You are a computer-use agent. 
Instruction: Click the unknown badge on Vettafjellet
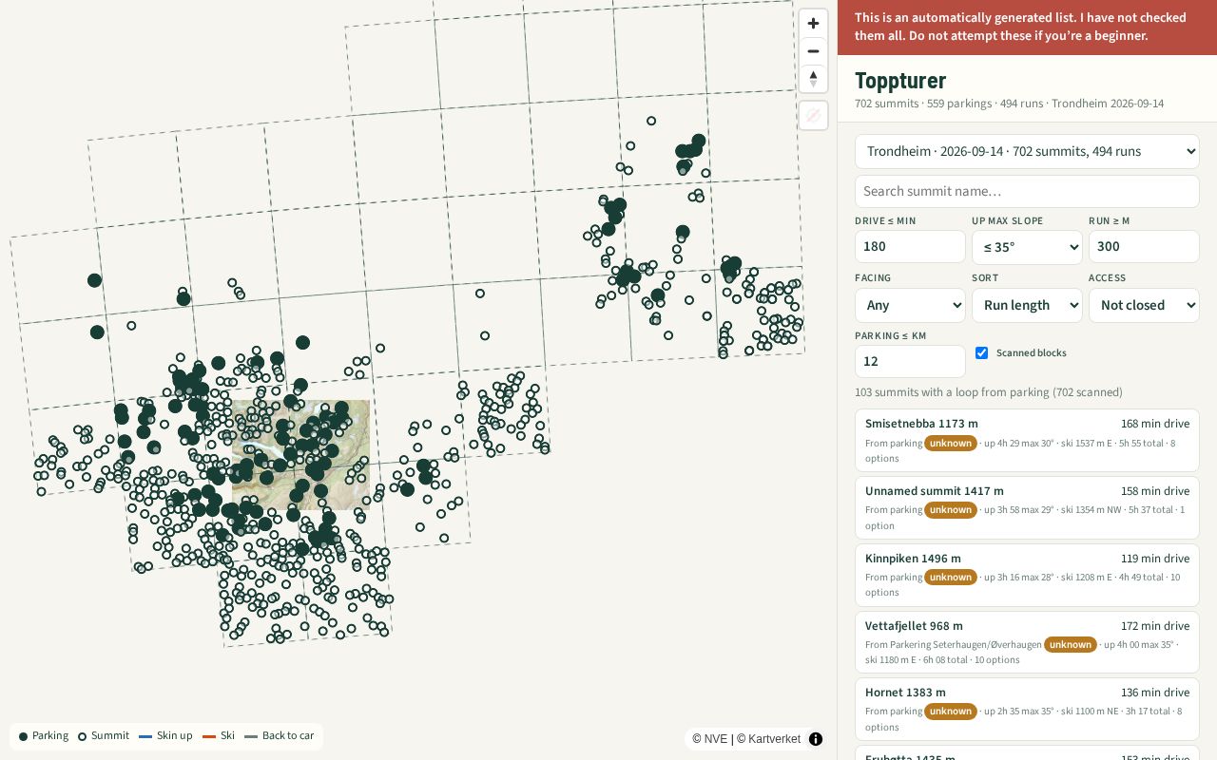[1071, 645]
